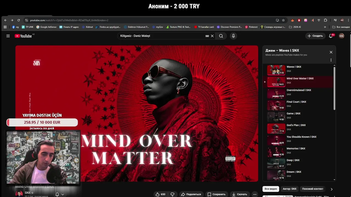Open the red hand ad-blocker extension

(299, 20)
